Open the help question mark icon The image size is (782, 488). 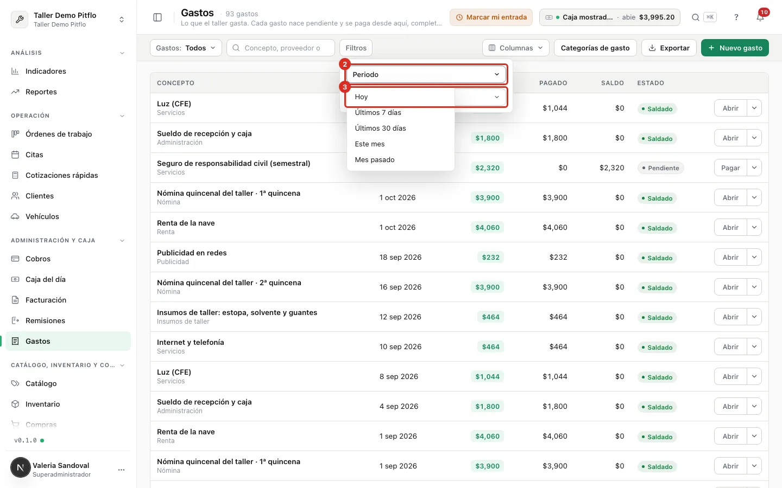pos(736,17)
